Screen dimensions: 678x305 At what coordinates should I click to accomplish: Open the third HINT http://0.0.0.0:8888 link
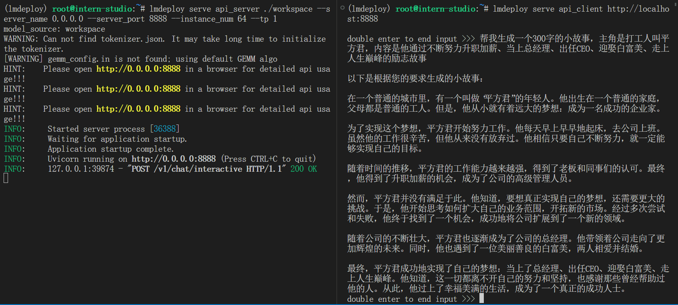click(x=138, y=109)
